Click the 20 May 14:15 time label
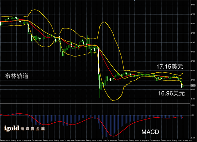Viewport: 197px width, 142px height. 187,141
